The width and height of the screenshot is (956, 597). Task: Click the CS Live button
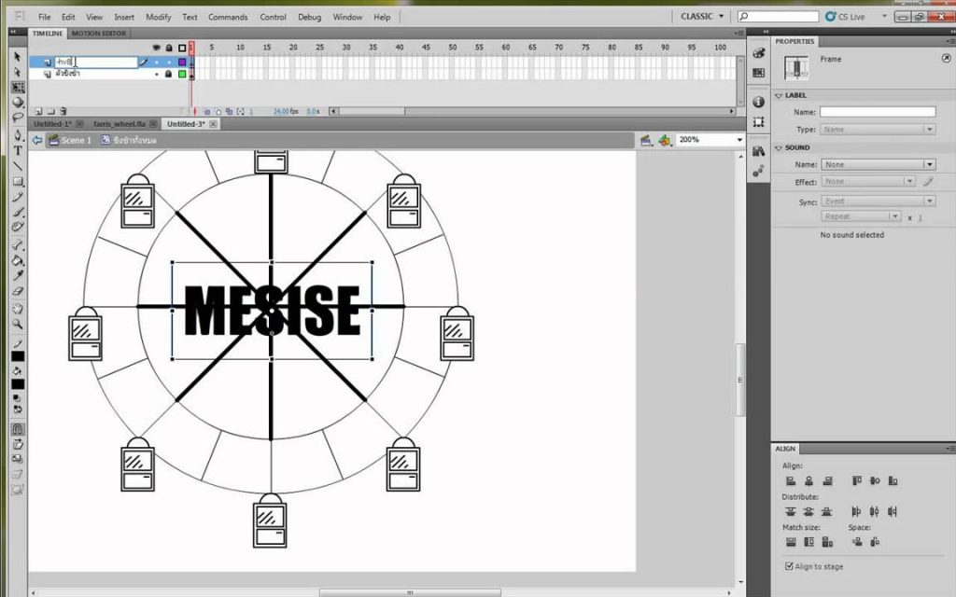click(846, 17)
